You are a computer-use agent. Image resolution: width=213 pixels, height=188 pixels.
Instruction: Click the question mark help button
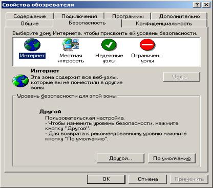(x=197, y=5)
